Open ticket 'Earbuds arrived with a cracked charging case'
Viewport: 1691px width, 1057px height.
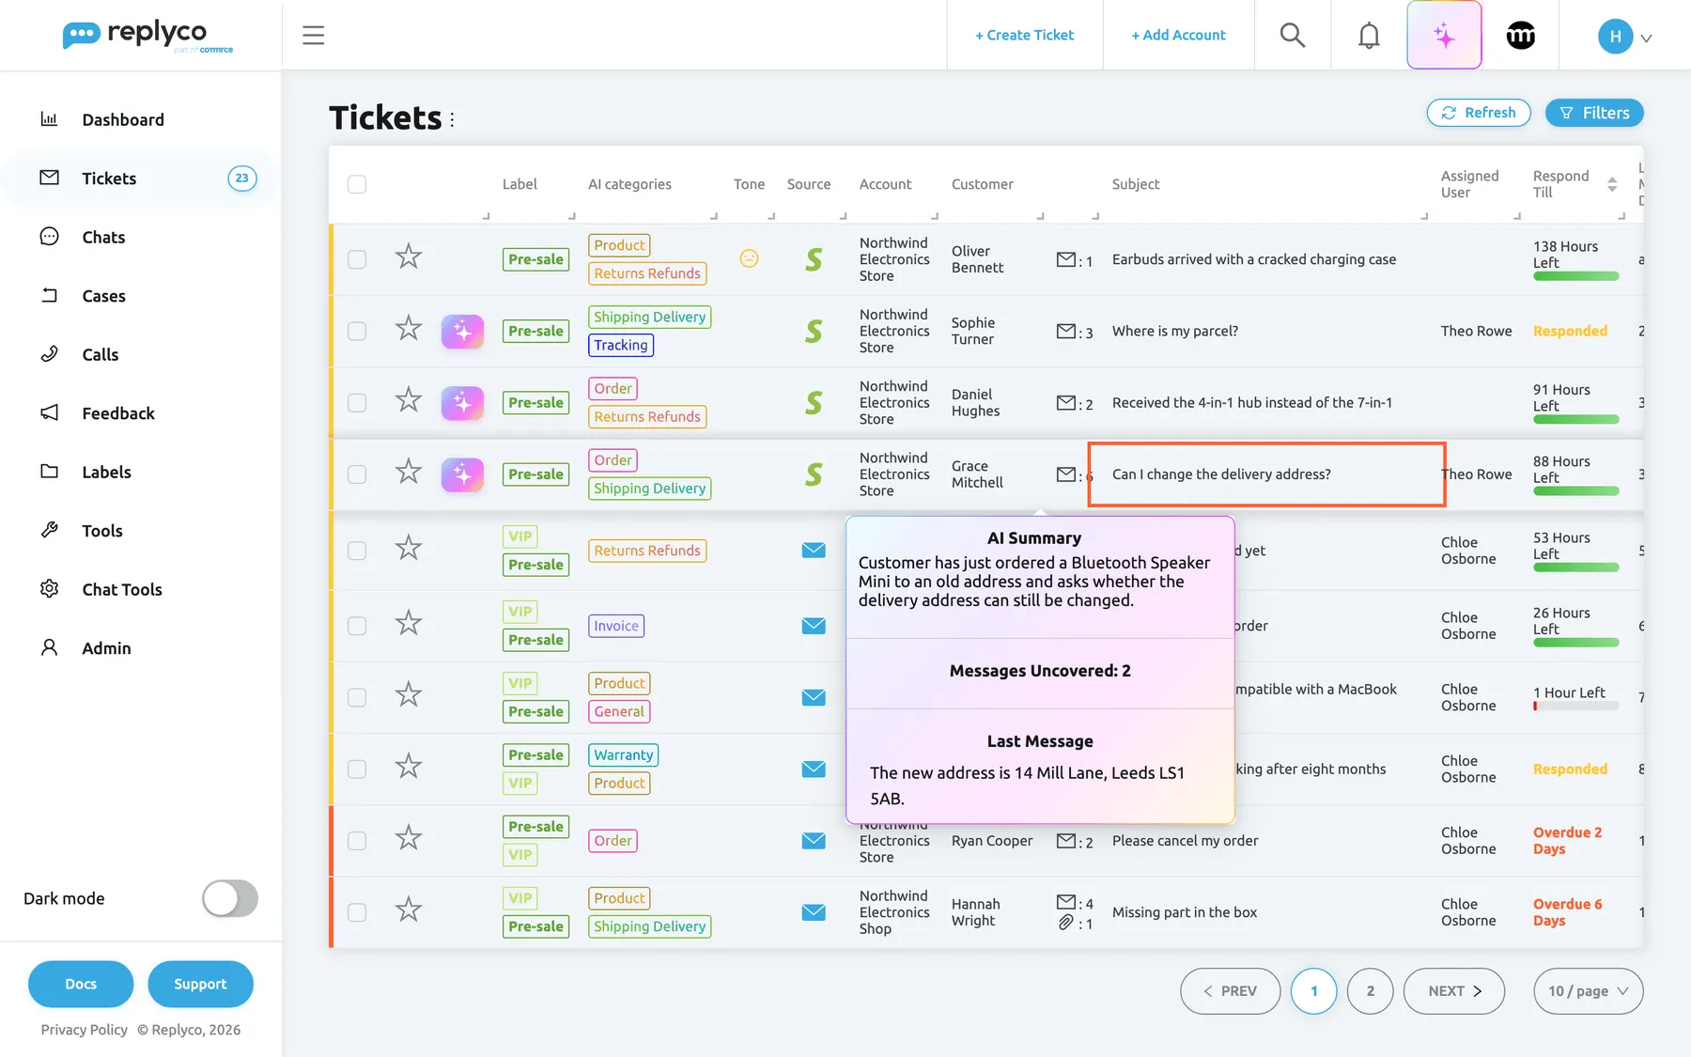pos(1254,259)
